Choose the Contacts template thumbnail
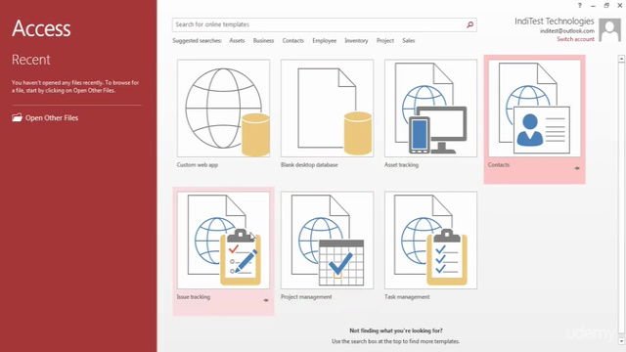The width and height of the screenshot is (626, 352). 535,109
